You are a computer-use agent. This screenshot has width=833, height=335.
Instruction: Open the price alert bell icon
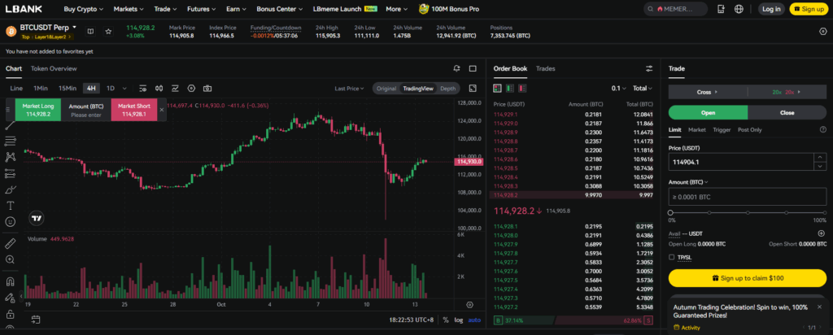(x=458, y=69)
